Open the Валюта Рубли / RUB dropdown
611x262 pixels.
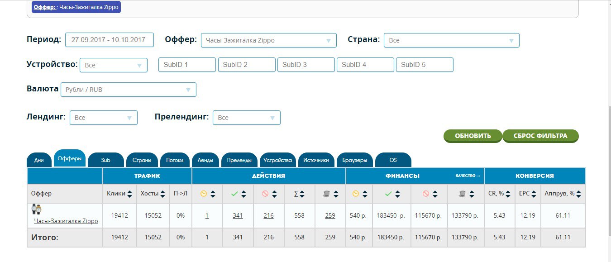[129, 90]
